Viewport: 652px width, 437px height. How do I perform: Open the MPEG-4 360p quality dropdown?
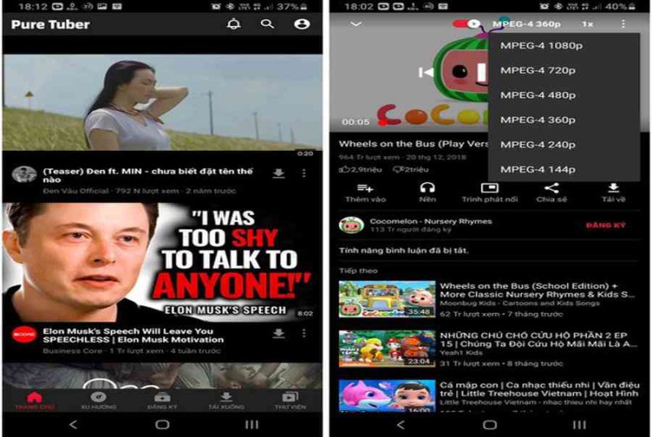click(526, 24)
